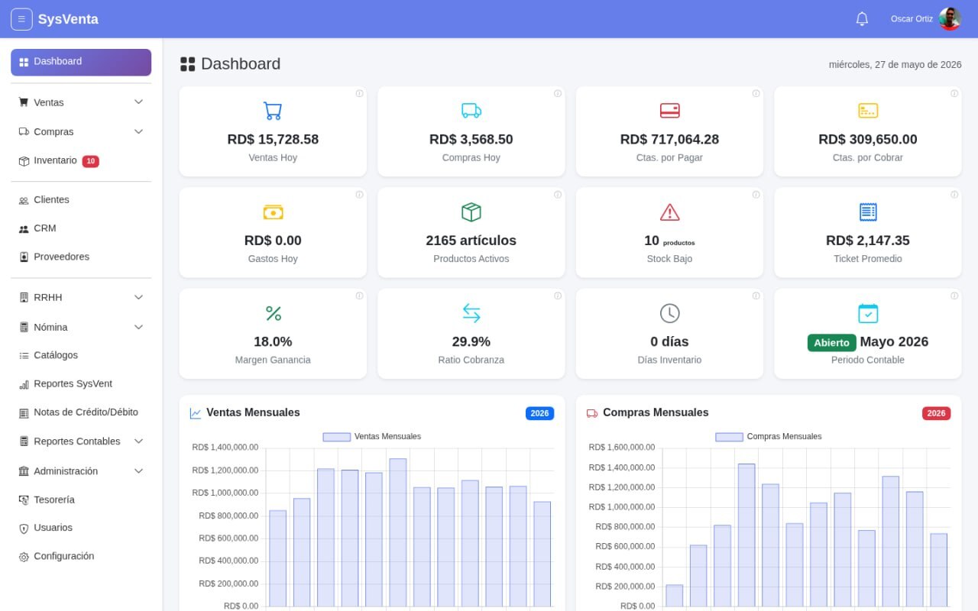Screen dimensions: 978x611
Task: Click the info icon on Periodo Contable card
Action: pyautogui.click(x=954, y=296)
